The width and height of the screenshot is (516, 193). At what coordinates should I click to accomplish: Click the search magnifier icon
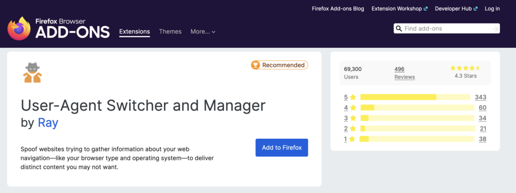399,29
